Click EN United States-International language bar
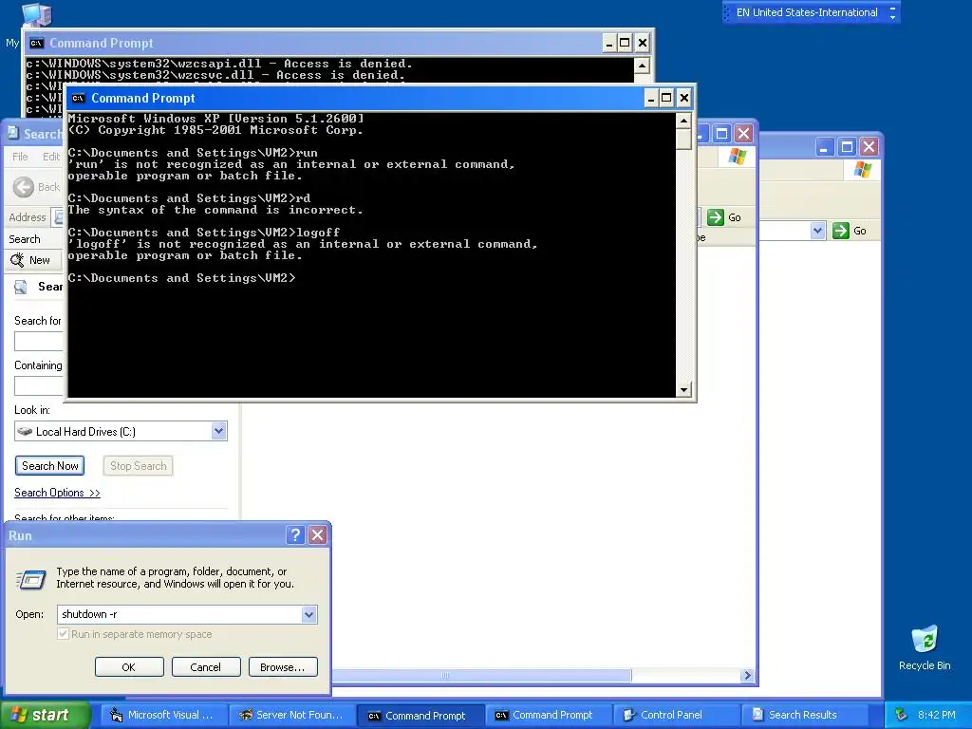Viewport: 972px width, 729px height. (x=807, y=12)
